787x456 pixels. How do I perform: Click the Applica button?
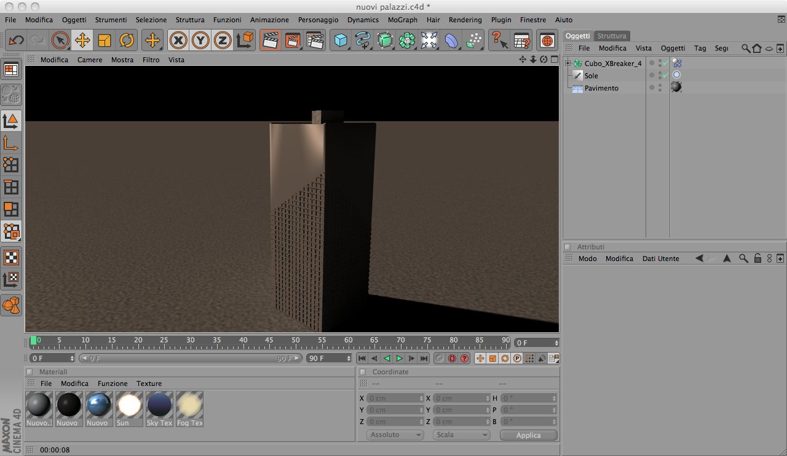[x=529, y=434]
